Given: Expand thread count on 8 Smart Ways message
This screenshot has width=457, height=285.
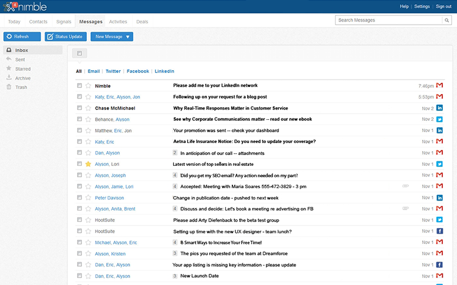Looking at the screenshot, I should tap(175, 242).
